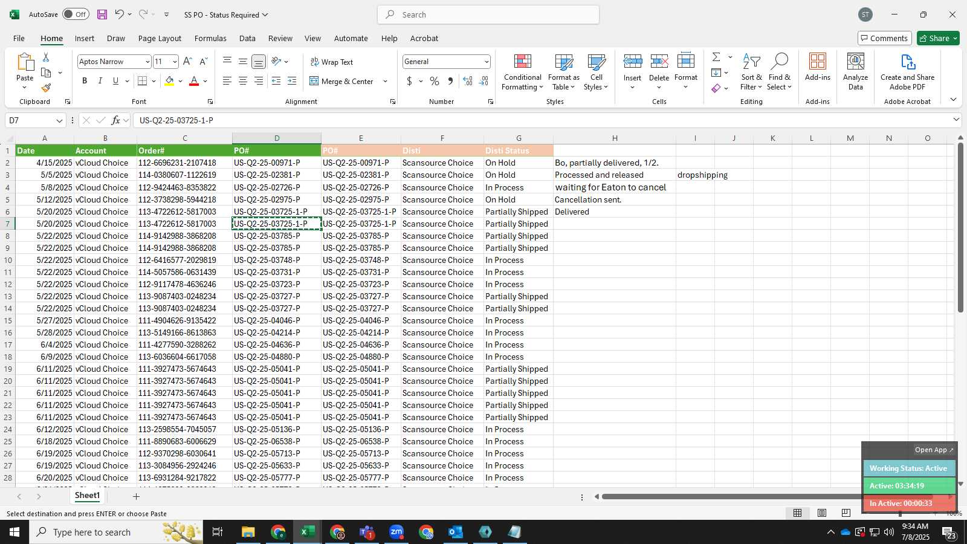The height and width of the screenshot is (544, 967).
Task: Click the Fill Color bucket icon
Action: pos(169,81)
